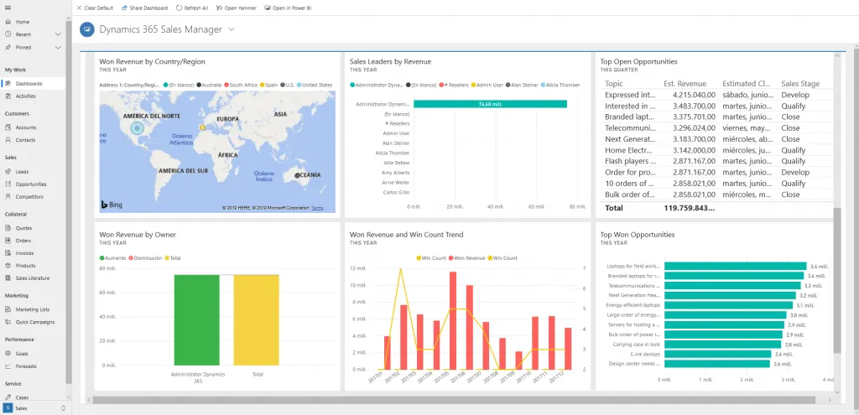Click the Bulk order of... opportunity row
The image size is (859, 415).
[x=717, y=195]
